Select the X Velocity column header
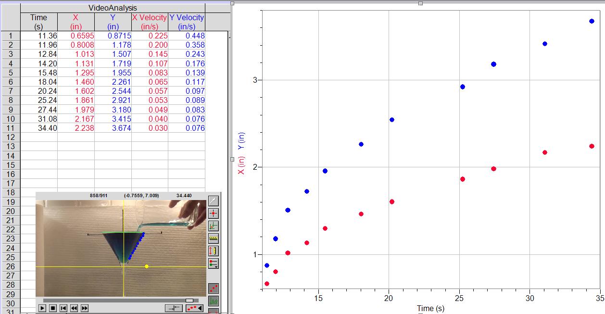This screenshot has height=314, width=605. (x=150, y=22)
